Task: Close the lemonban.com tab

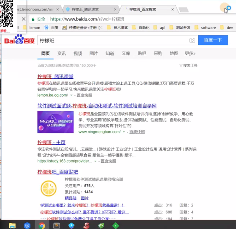Action: [x=58, y=9]
